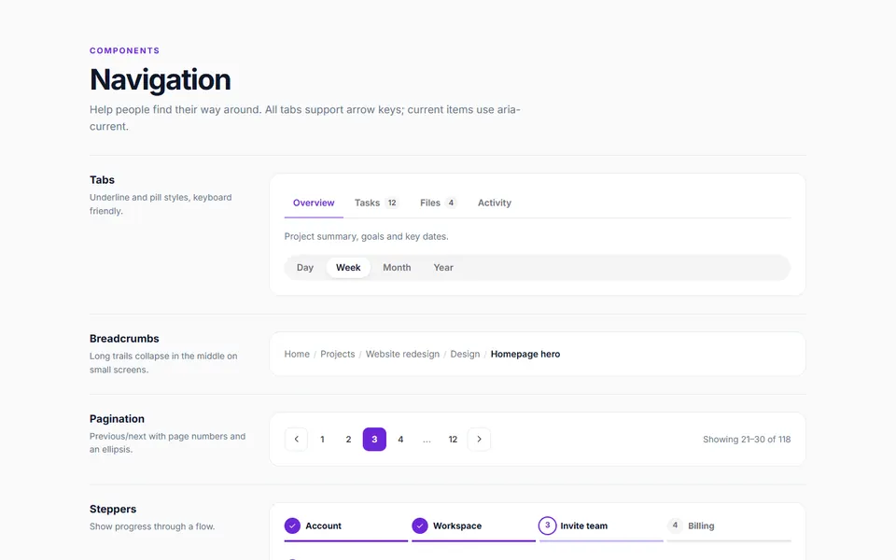Go to page 2
The image size is (896, 560).
pos(348,439)
